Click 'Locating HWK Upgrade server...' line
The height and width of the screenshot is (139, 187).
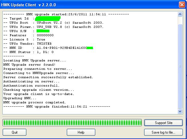[34, 61]
